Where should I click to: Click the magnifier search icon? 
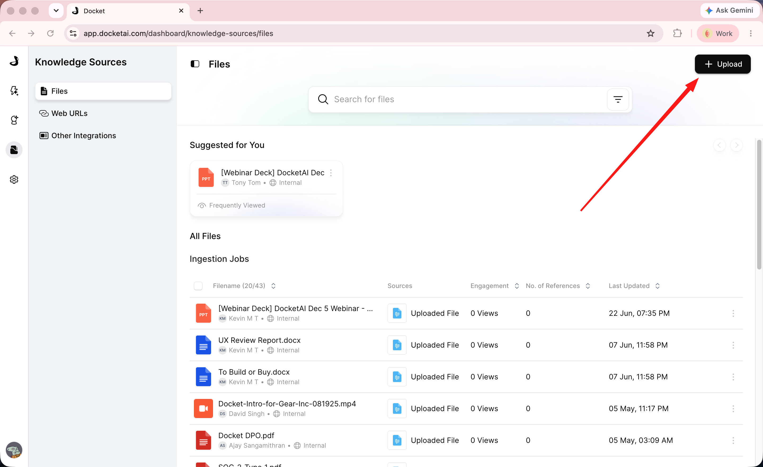323,99
